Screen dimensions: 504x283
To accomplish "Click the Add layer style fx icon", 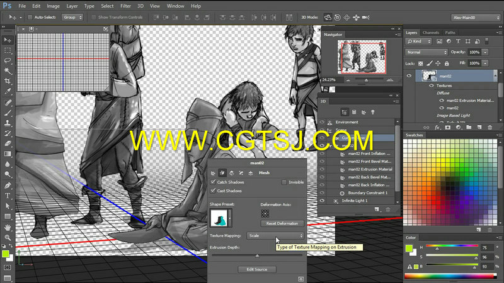I will tap(437, 128).
